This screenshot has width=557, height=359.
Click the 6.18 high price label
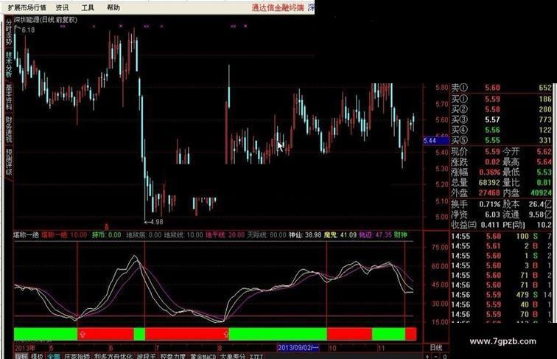tap(28, 30)
